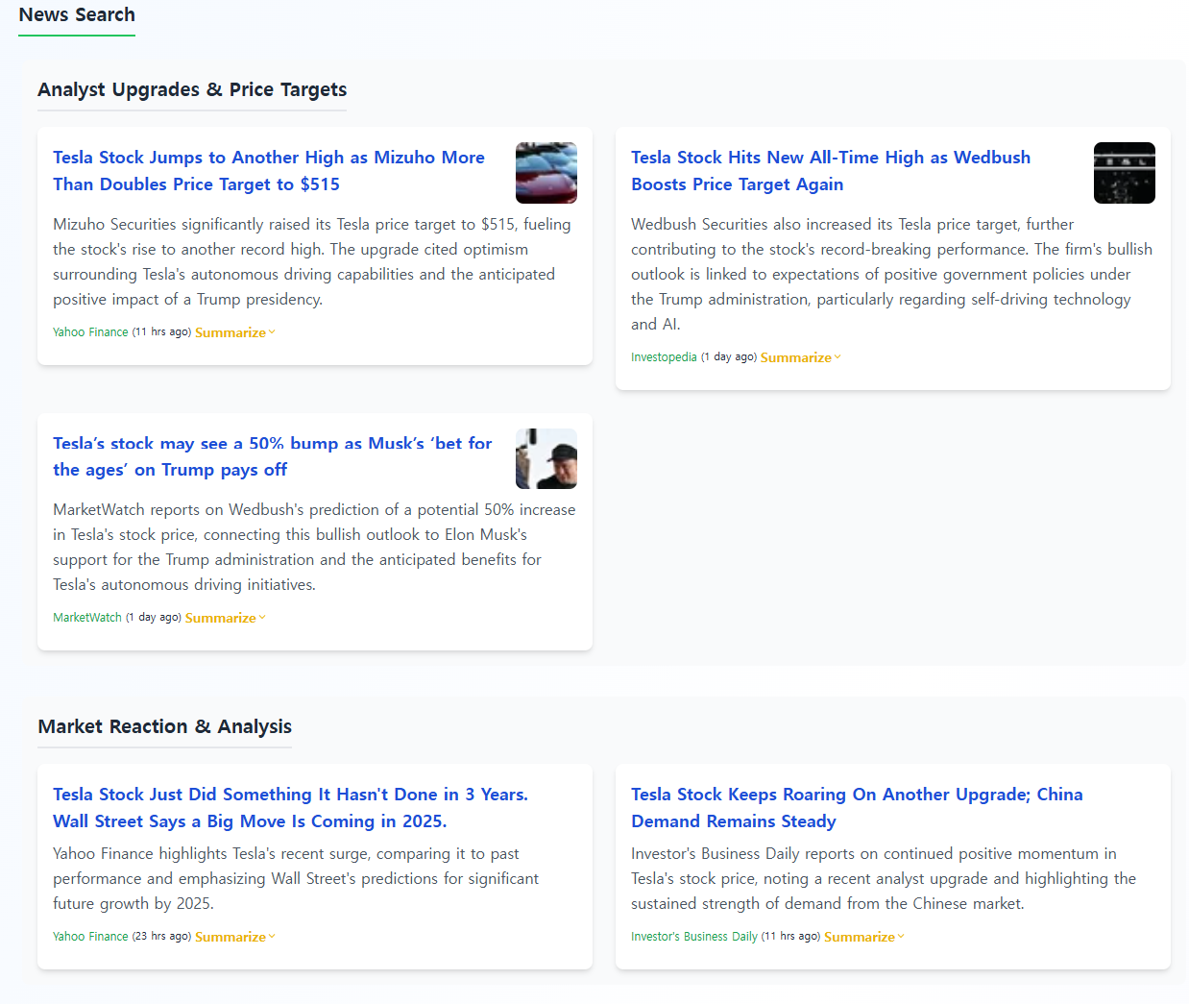This screenshot has height=1004, width=1189.
Task: Click the man in cap thumbnail
Action: point(546,458)
